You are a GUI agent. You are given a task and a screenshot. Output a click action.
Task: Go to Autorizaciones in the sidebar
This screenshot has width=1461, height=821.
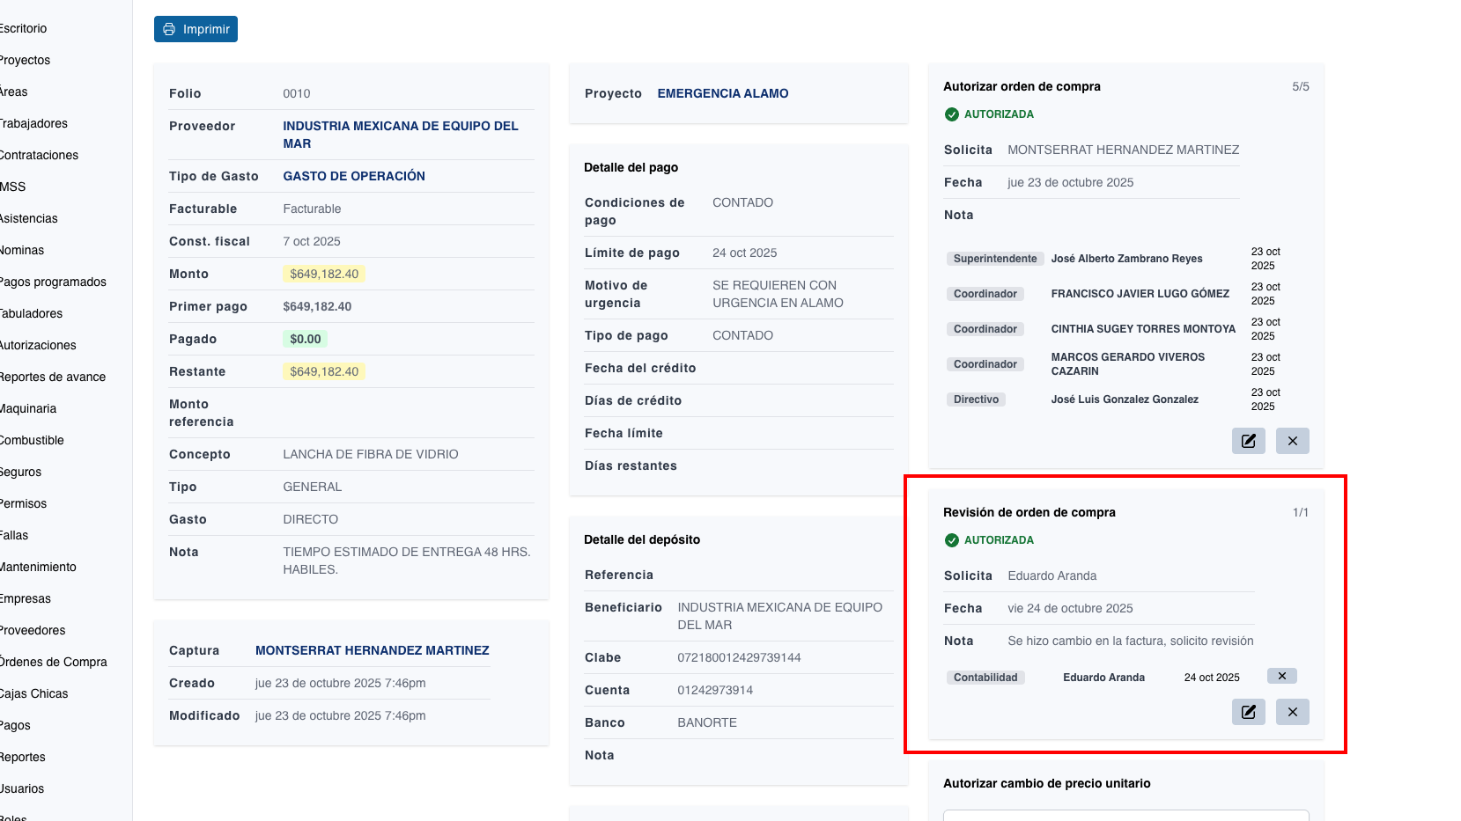38,345
